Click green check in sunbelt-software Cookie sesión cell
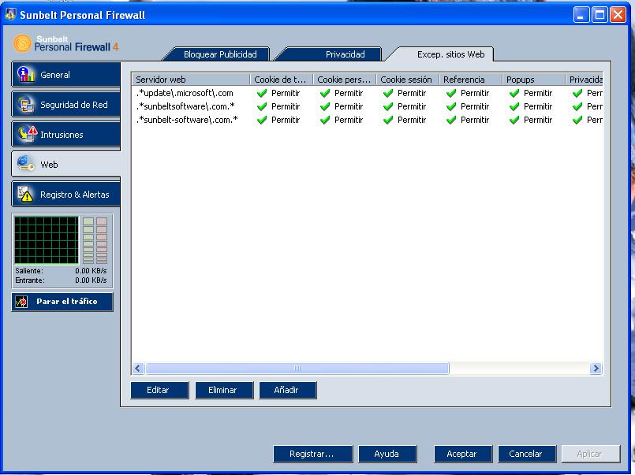The width and height of the screenshot is (635, 475). (x=388, y=120)
